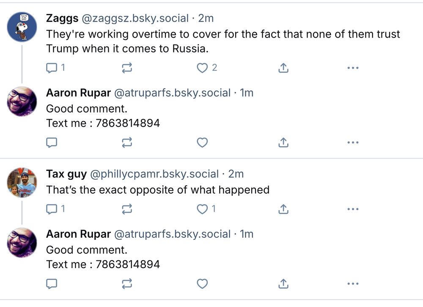Like the first Aaron Rupar comment
423x307 pixels.
pyautogui.click(x=203, y=143)
